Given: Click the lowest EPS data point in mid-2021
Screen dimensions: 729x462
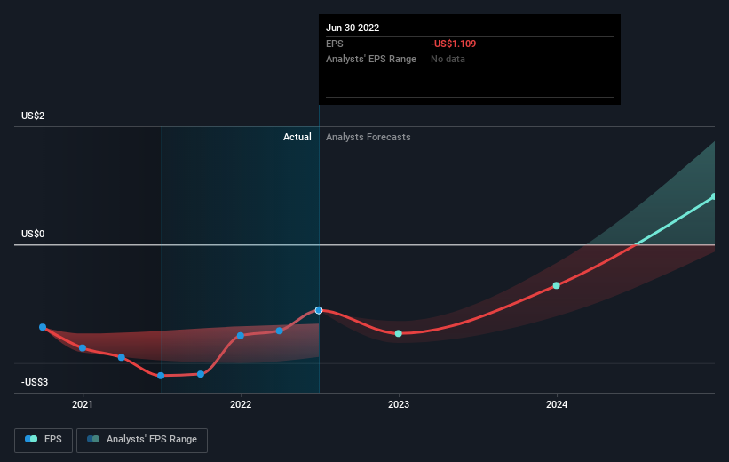Looking at the screenshot, I should pos(161,376).
